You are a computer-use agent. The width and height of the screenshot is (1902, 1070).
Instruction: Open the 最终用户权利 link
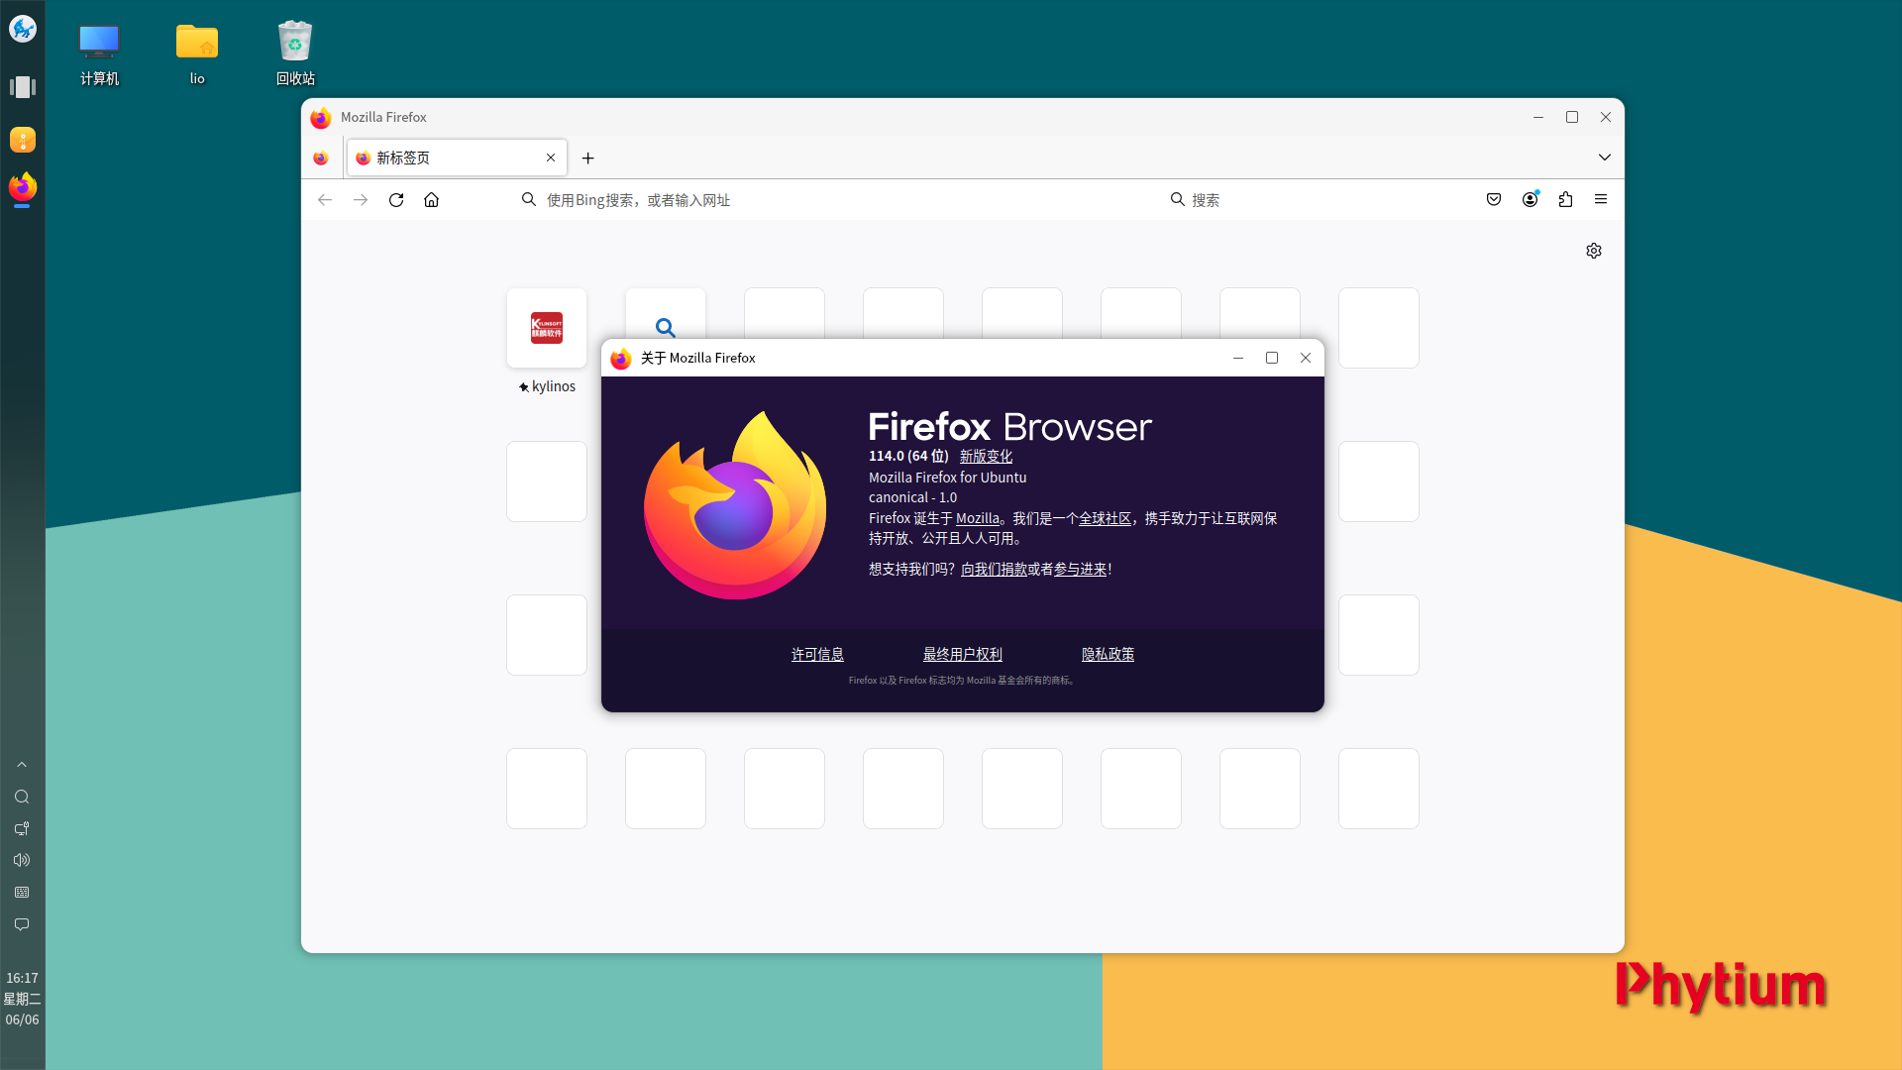tap(963, 655)
